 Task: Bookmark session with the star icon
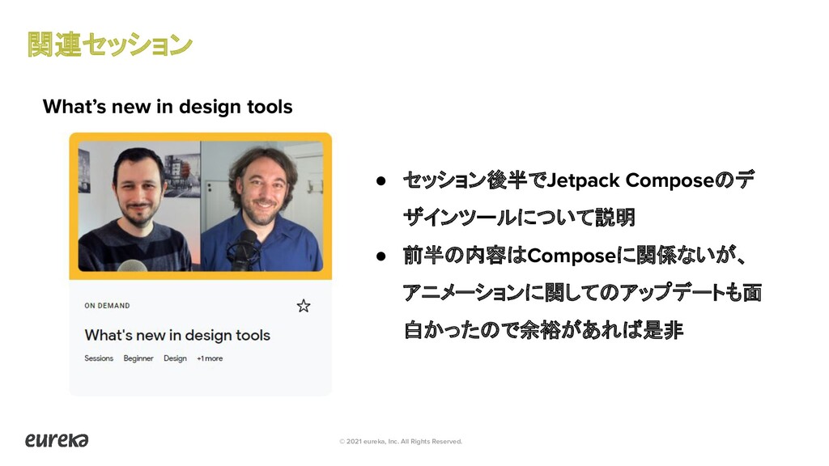303,306
